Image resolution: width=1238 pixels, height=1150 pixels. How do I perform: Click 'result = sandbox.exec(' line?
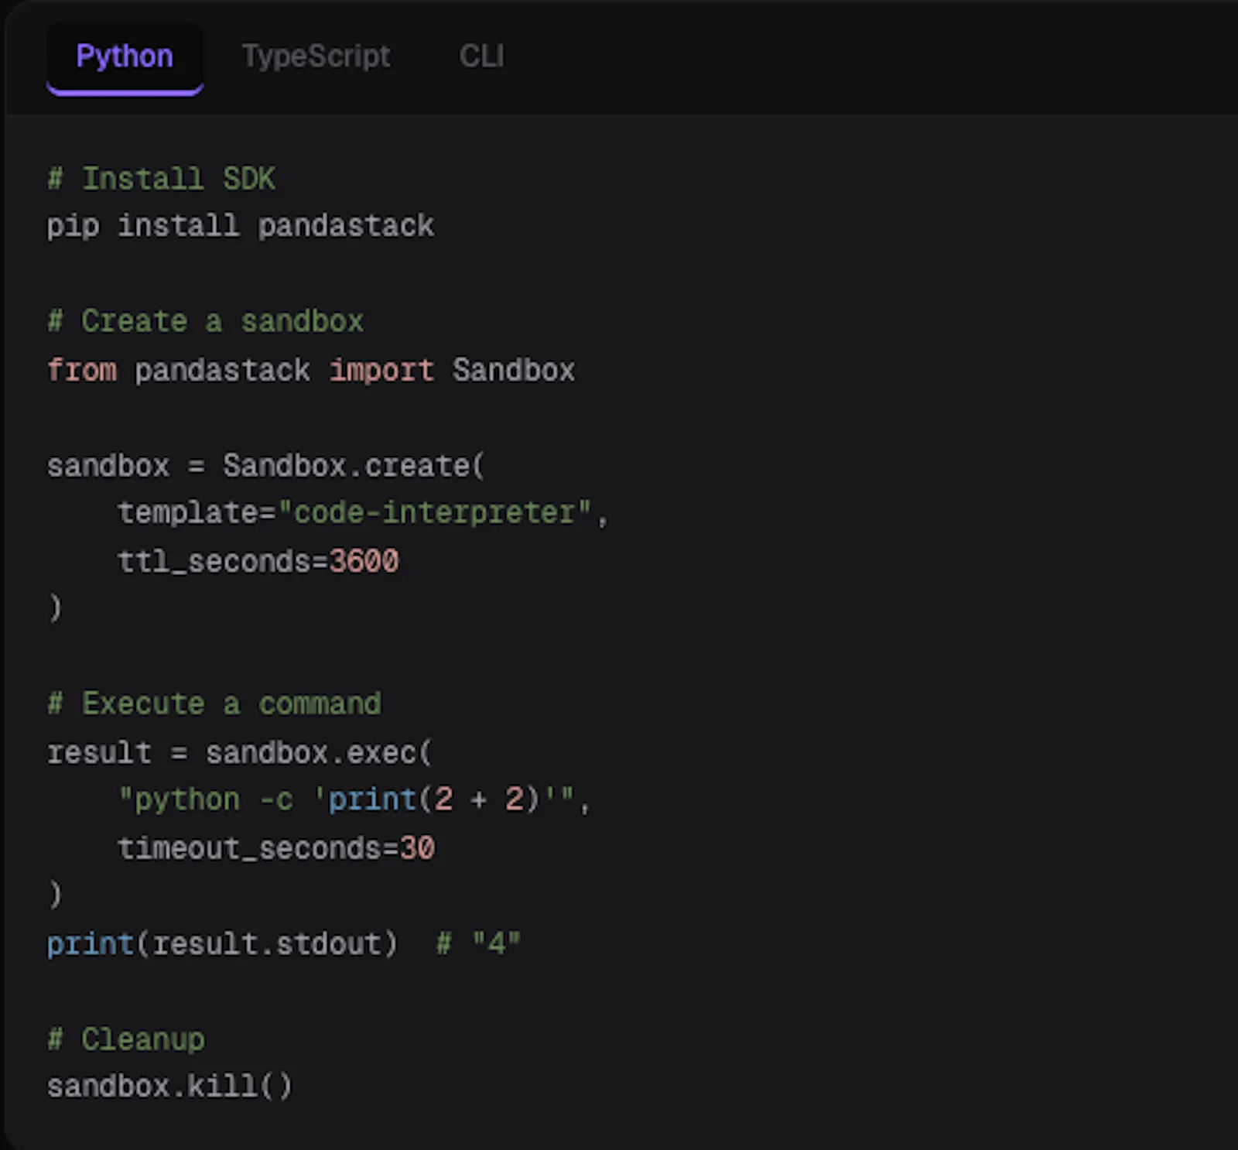pos(240,752)
